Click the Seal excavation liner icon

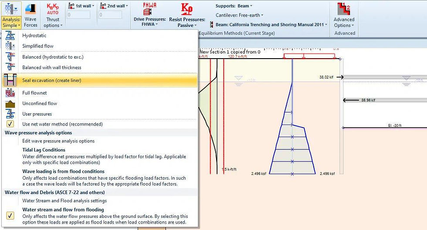[x=10, y=80]
